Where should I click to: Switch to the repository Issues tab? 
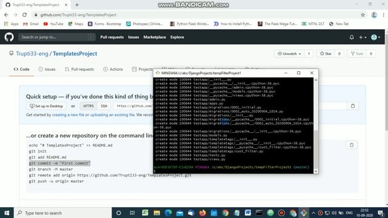[x=47, y=69]
